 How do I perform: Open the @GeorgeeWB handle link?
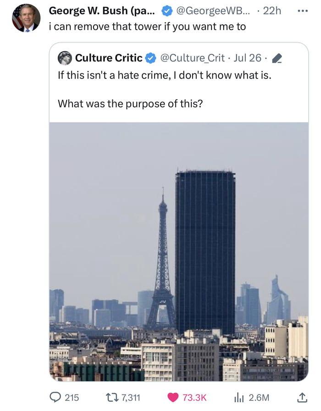[213, 11]
